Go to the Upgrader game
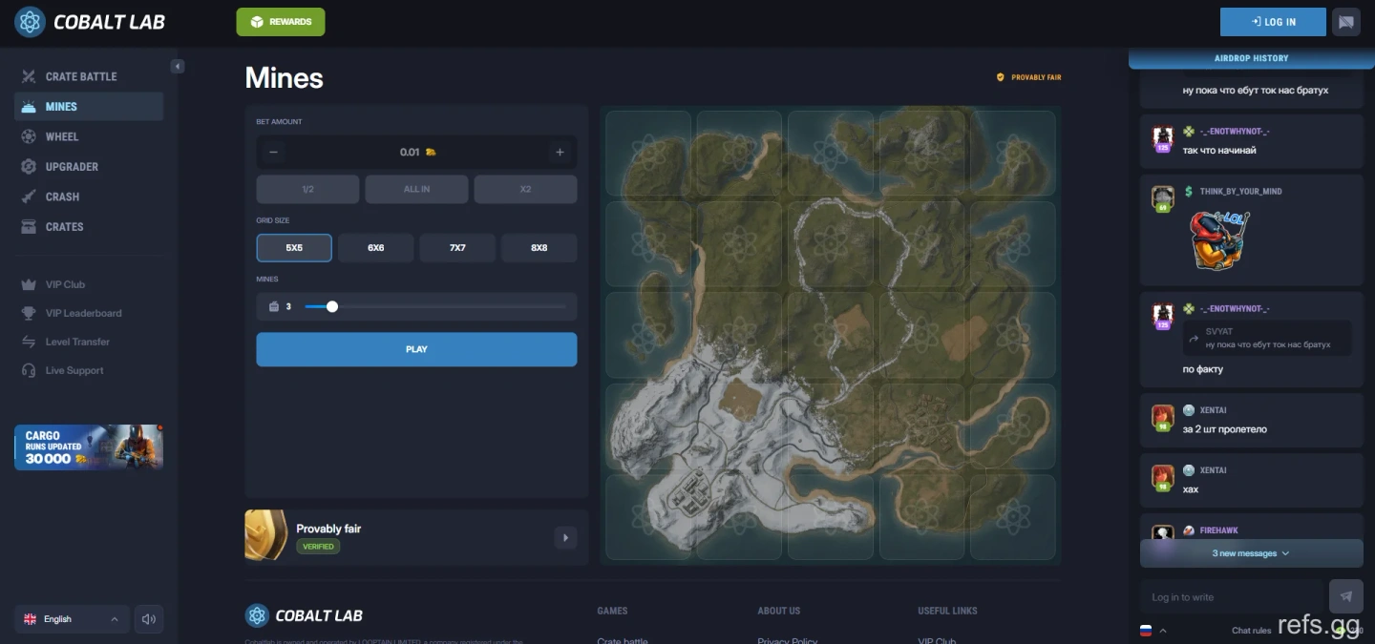 point(89,167)
